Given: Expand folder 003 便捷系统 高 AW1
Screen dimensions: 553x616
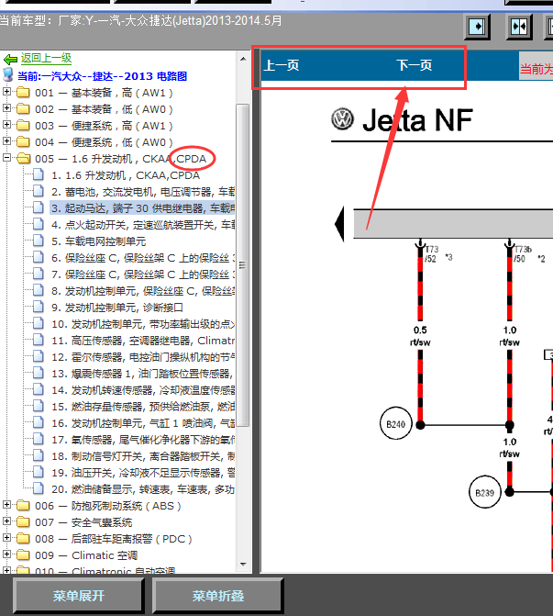Looking at the screenshot, I should 6,125.
